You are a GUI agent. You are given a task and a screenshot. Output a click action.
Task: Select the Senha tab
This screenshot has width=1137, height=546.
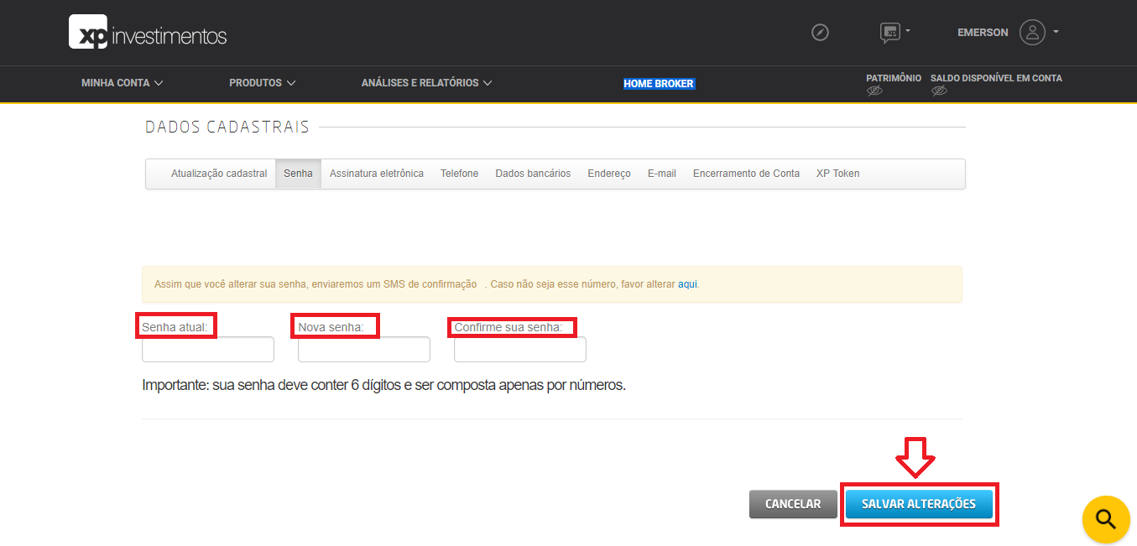click(298, 174)
